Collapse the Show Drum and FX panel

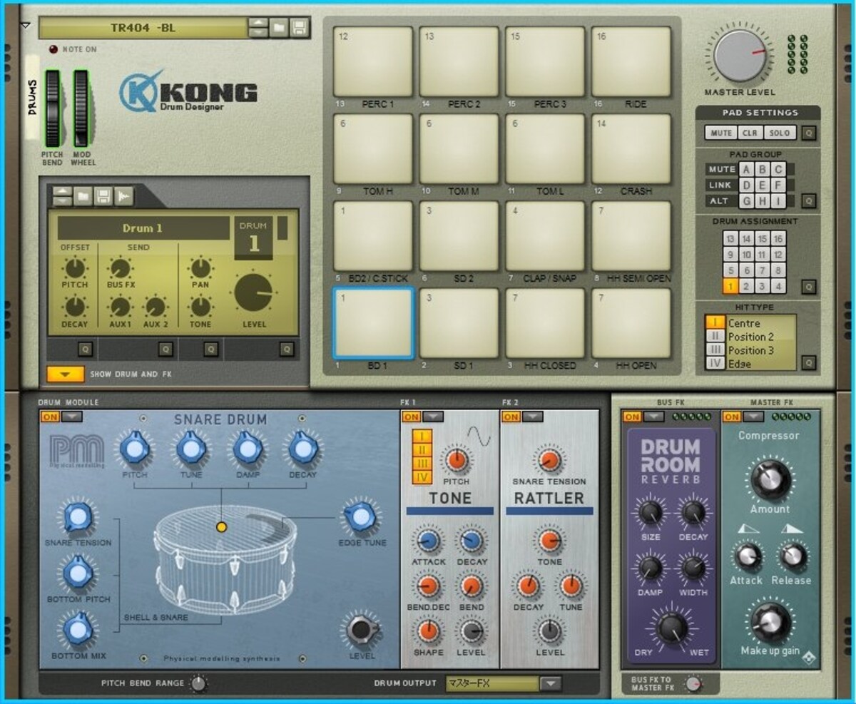coord(66,374)
